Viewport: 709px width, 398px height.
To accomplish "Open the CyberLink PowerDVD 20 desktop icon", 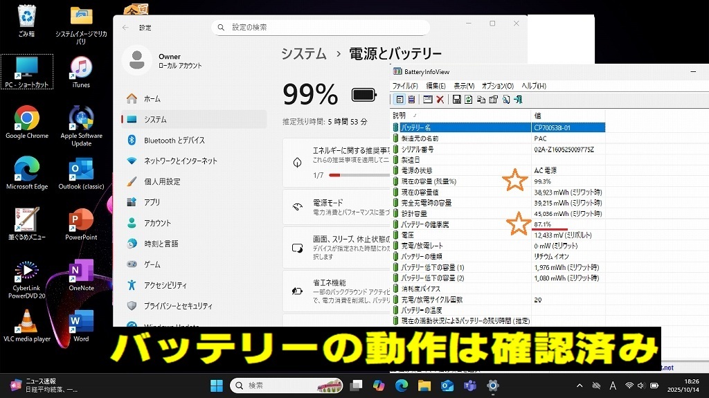I will pos(27,279).
